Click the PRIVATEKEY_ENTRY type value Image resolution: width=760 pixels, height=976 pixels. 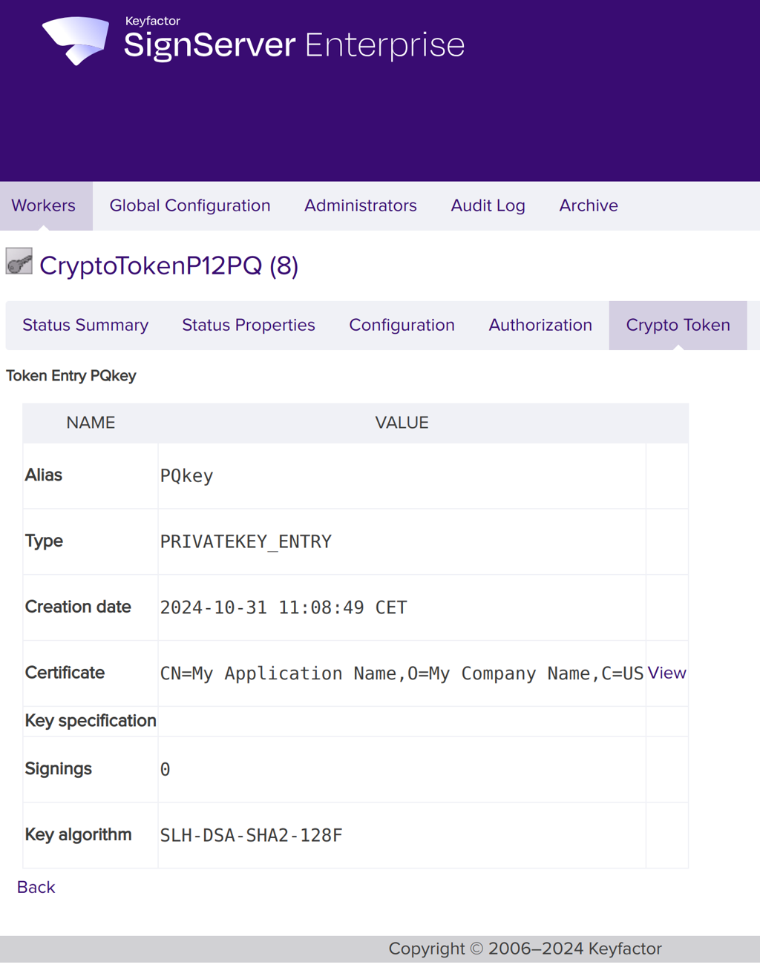[x=246, y=541]
